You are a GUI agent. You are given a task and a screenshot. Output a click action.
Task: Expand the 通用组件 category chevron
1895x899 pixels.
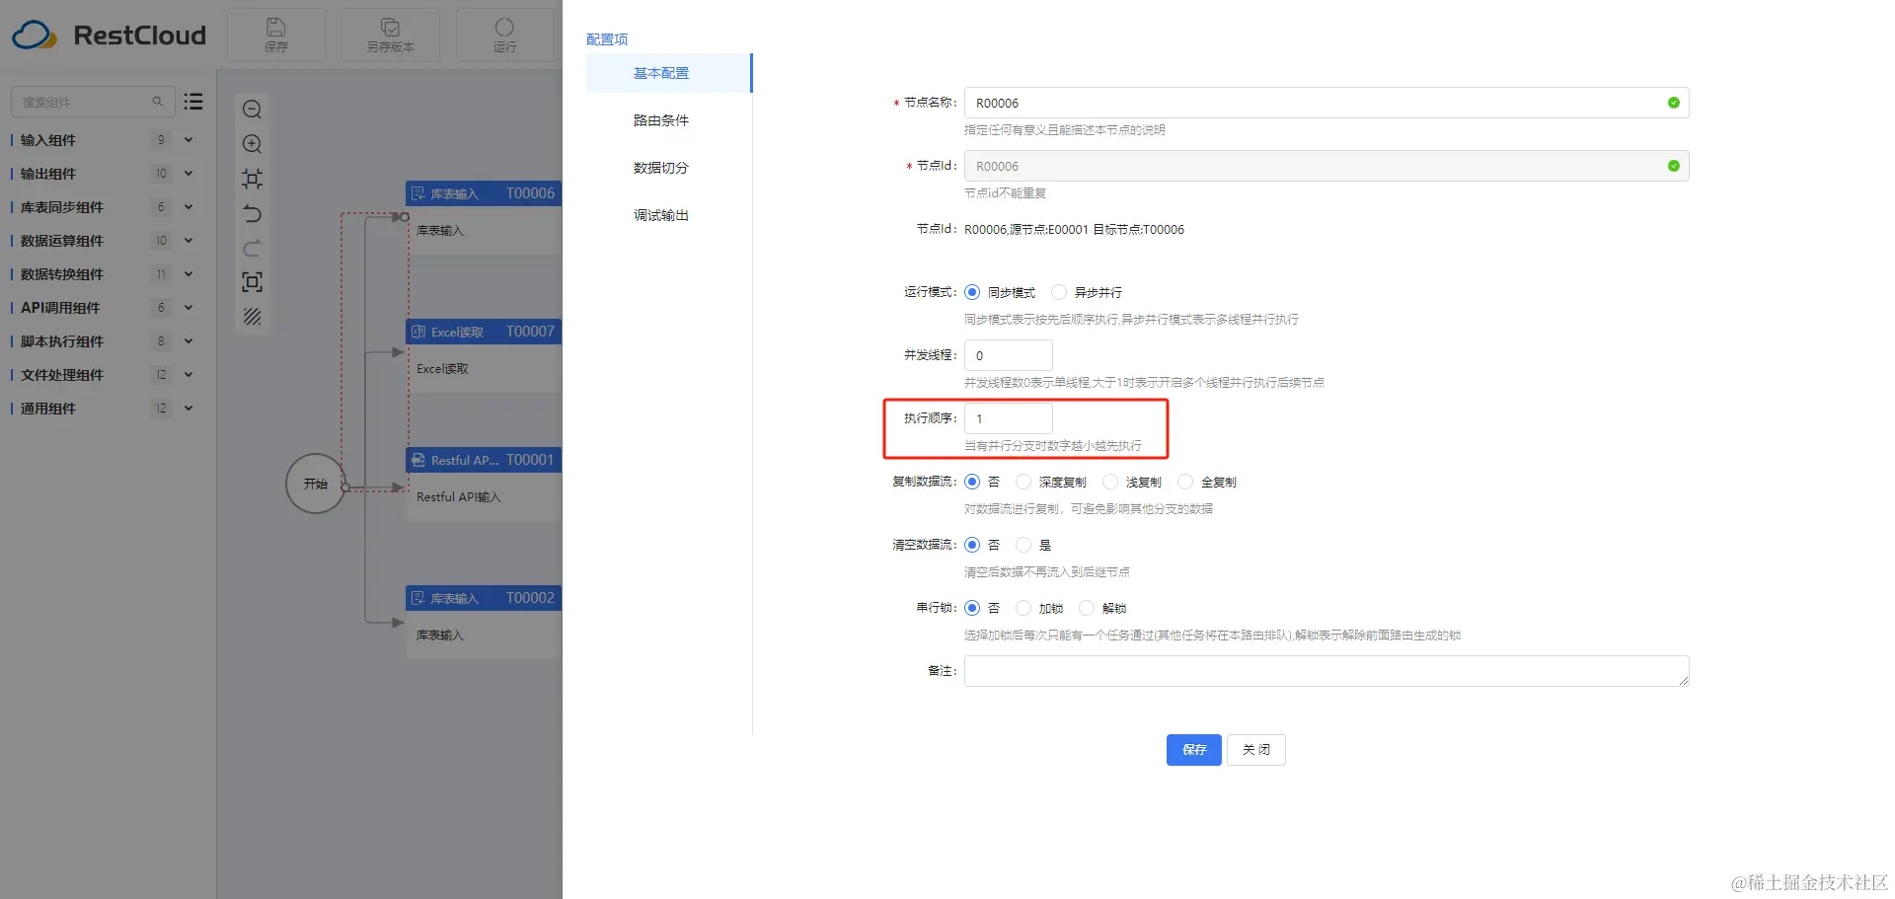(189, 409)
